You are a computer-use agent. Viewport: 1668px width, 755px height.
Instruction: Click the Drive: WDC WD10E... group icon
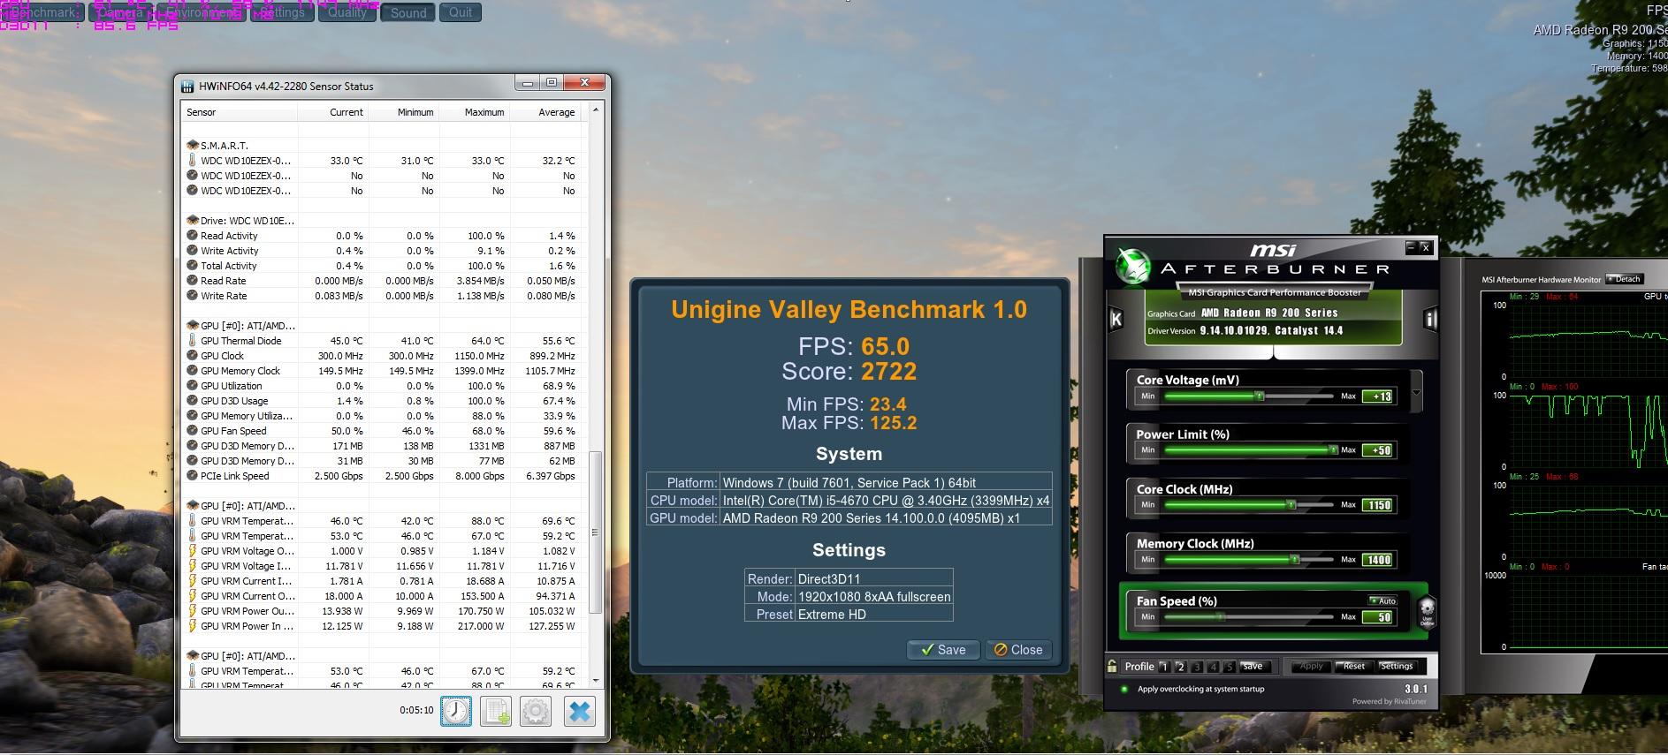pyautogui.click(x=193, y=221)
